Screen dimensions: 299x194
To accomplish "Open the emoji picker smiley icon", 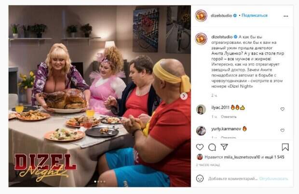I will point(200,179).
